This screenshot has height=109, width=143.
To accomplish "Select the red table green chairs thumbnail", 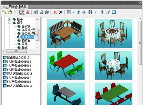I will click(x=66, y=65).
